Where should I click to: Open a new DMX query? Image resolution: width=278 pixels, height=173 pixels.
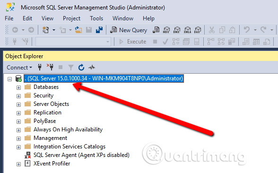177,30
